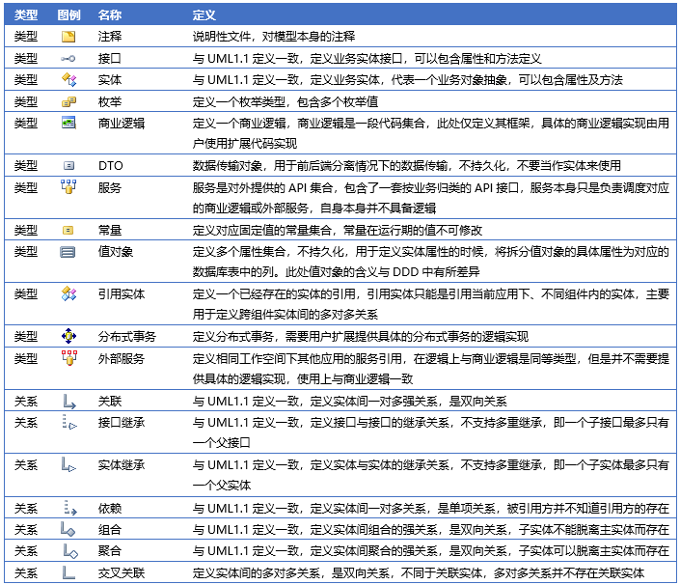Select the name cell 组合
This screenshot has width=680, height=585.
point(109,529)
